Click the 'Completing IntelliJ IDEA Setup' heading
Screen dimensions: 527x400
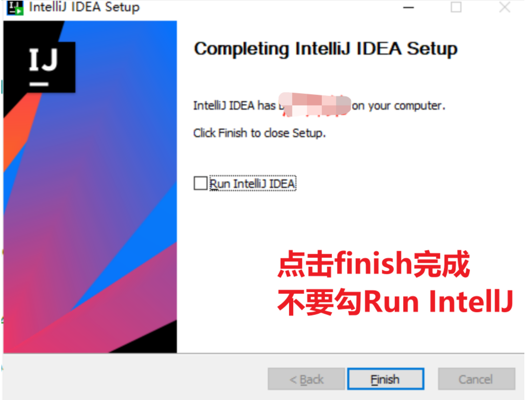325,49
